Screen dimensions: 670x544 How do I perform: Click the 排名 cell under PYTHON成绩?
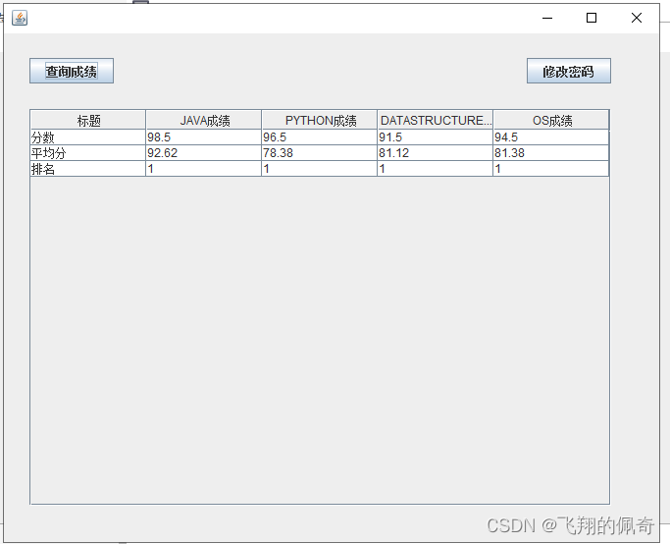tap(320, 169)
